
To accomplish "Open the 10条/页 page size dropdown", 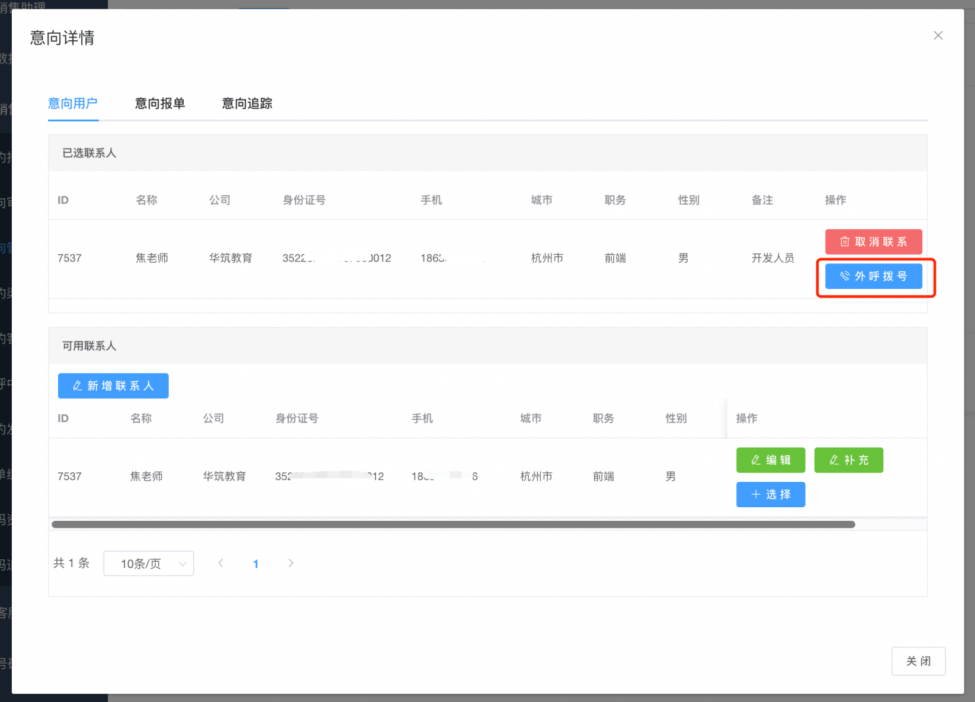I will pos(149,563).
